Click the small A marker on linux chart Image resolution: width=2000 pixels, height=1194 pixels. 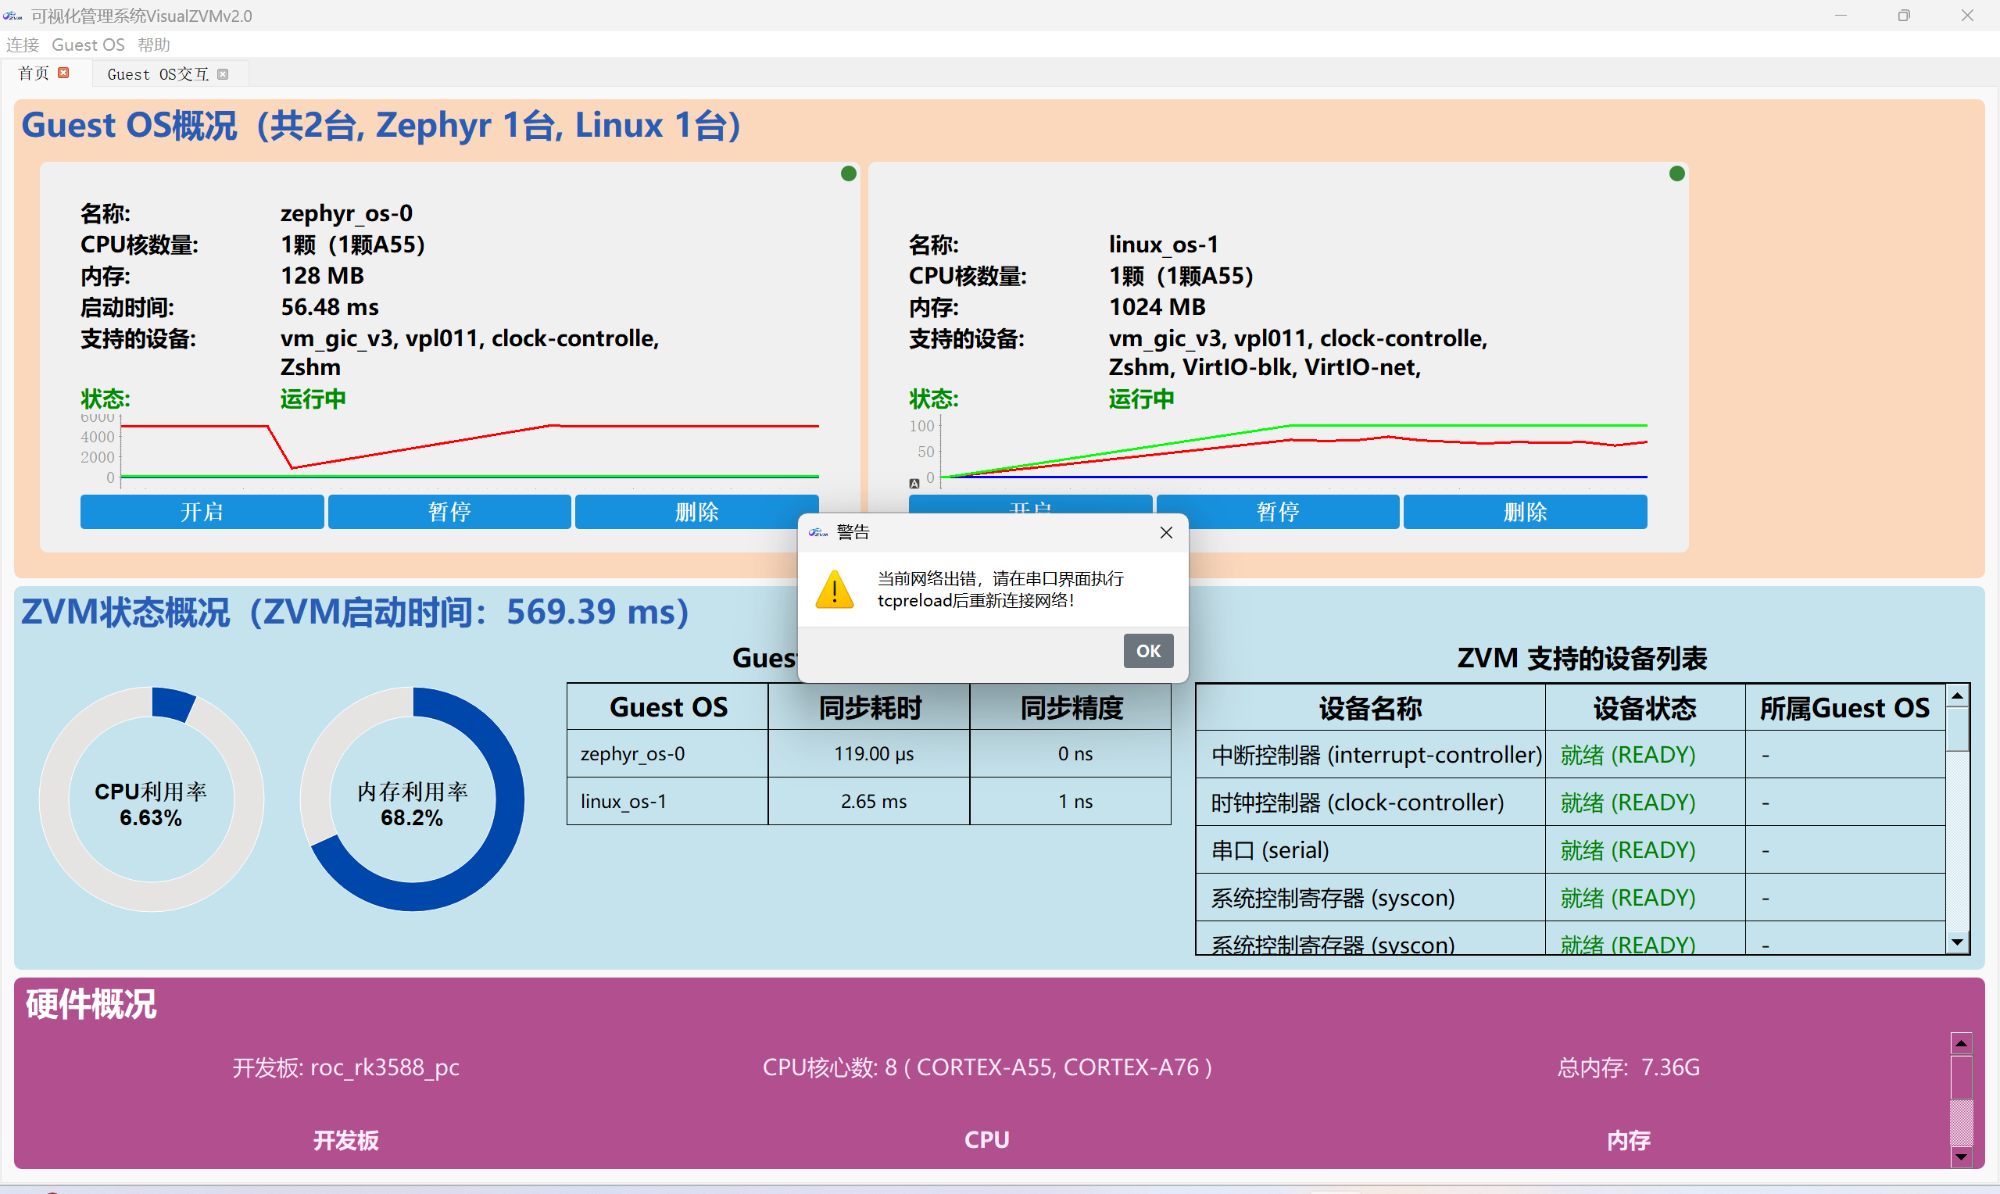point(914,484)
